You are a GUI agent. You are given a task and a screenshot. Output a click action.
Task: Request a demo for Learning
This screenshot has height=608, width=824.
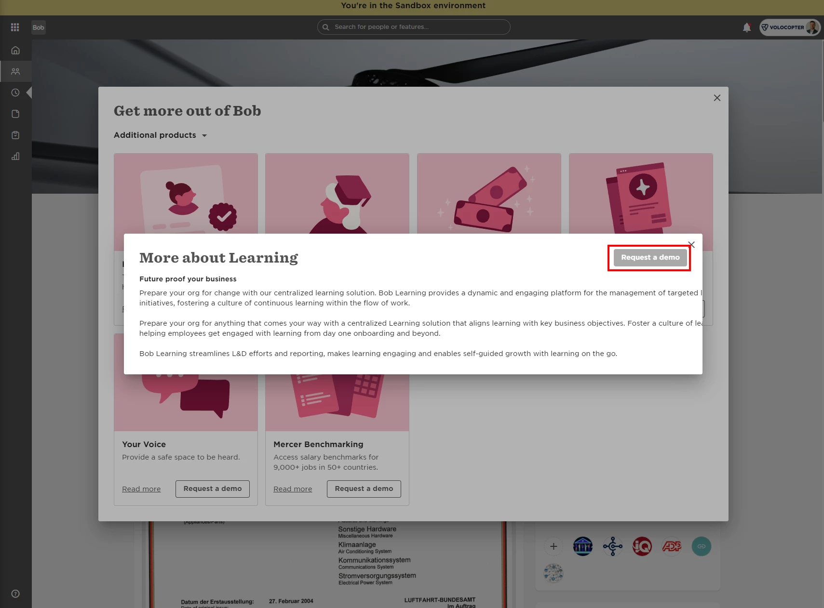pyautogui.click(x=650, y=257)
